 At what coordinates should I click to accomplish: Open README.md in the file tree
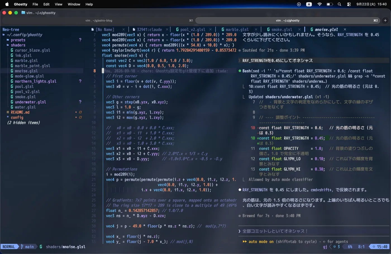(x=20, y=112)
